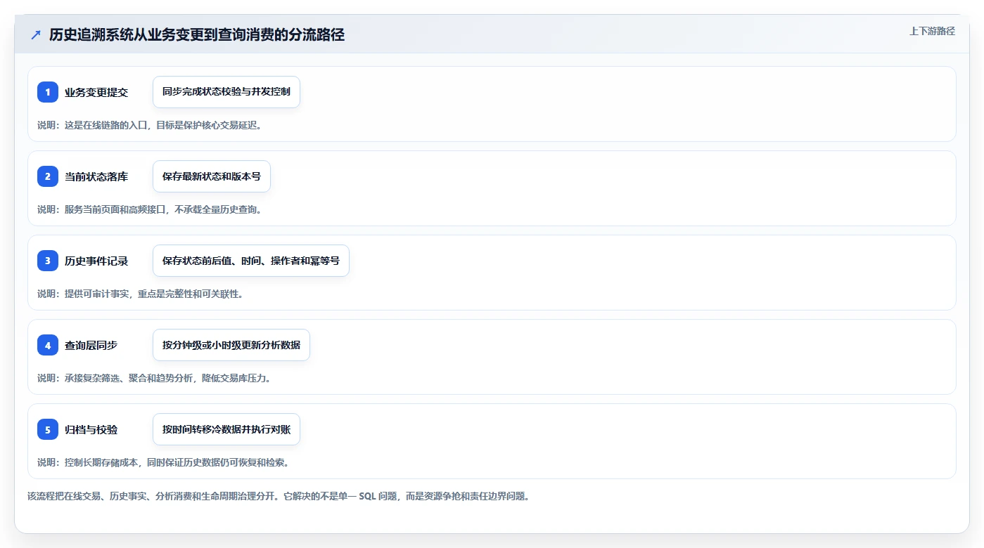984x548 pixels.
Task: Select step number 2 badge
Action: (48, 176)
